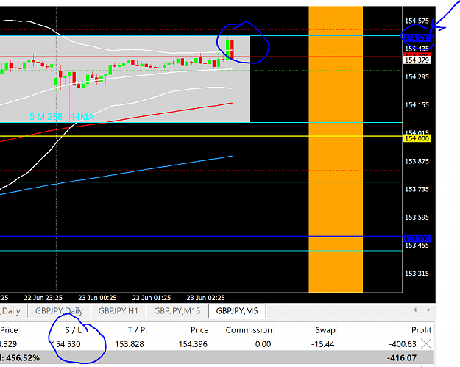The width and height of the screenshot is (460, 367).
Task: Close the open trade with X icon
Action: pos(426,343)
